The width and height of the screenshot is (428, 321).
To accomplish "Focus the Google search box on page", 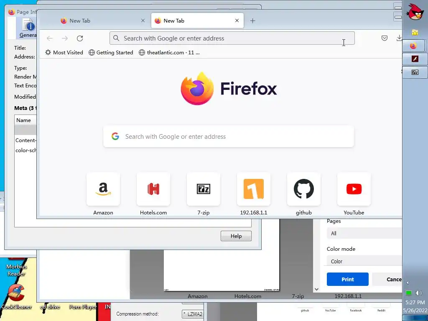I will pyautogui.click(x=229, y=137).
